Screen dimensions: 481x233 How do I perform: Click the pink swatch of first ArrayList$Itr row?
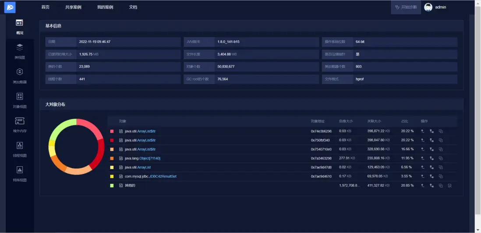click(x=112, y=131)
